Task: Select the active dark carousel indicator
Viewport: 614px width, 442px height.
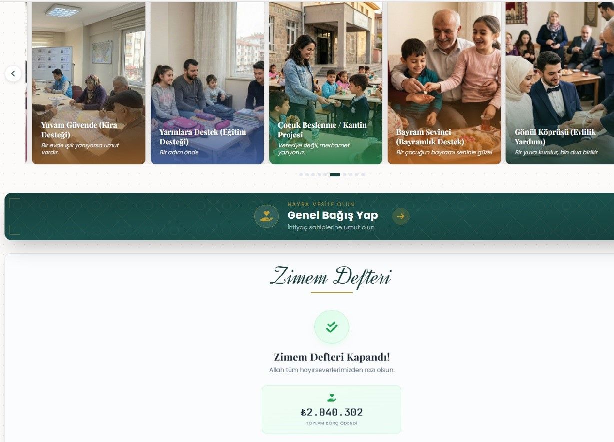Action: 335,174
